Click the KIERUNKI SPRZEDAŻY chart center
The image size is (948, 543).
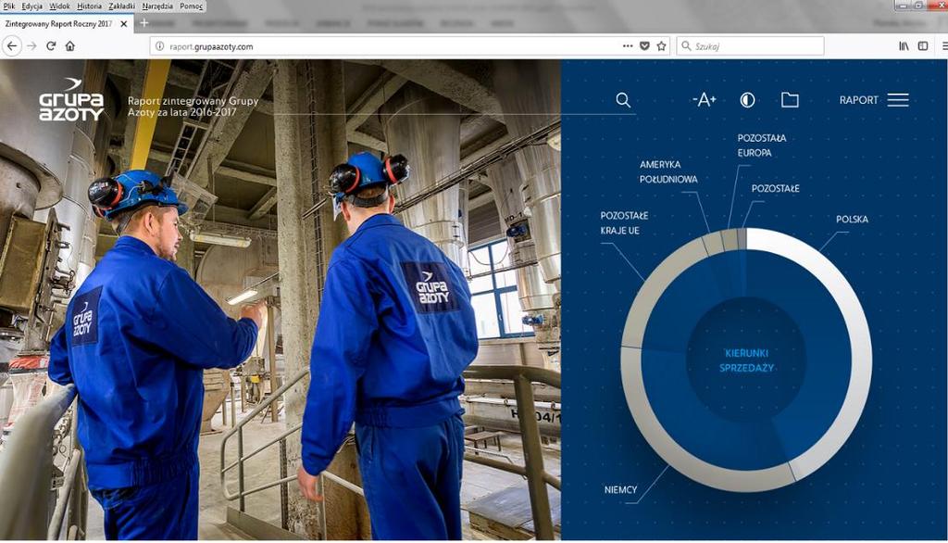[x=747, y=360]
